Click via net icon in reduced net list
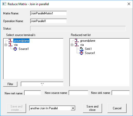Image resolution: width=133 pixels, height=116 pixels. 77,45
